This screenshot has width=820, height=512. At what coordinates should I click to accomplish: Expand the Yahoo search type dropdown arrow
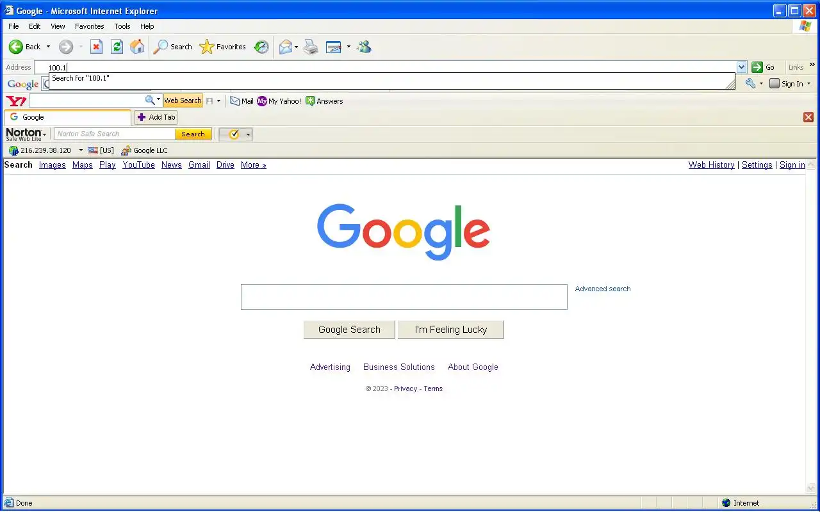click(158, 100)
